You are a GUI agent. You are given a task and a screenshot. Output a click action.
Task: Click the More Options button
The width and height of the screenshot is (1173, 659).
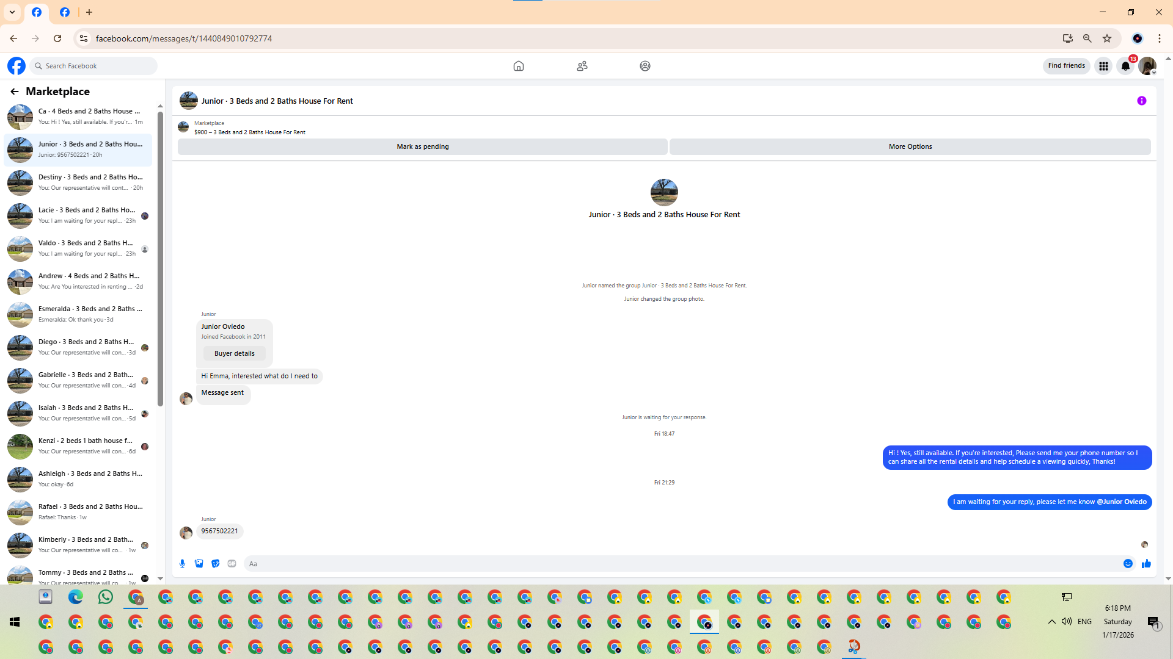pyautogui.click(x=910, y=146)
